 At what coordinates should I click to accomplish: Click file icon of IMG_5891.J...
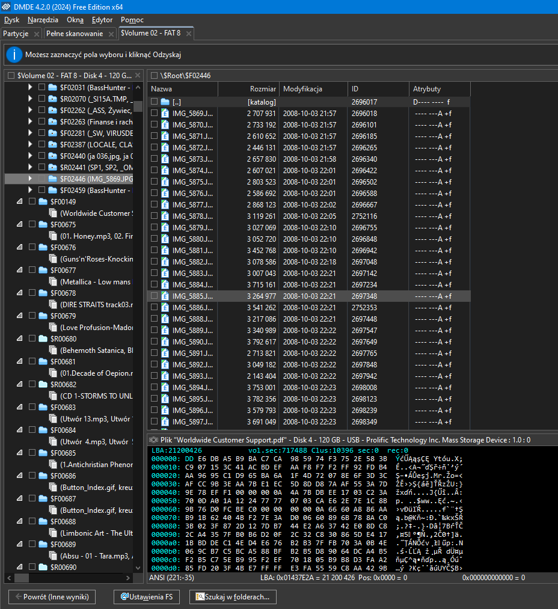(x=165, y=353)
